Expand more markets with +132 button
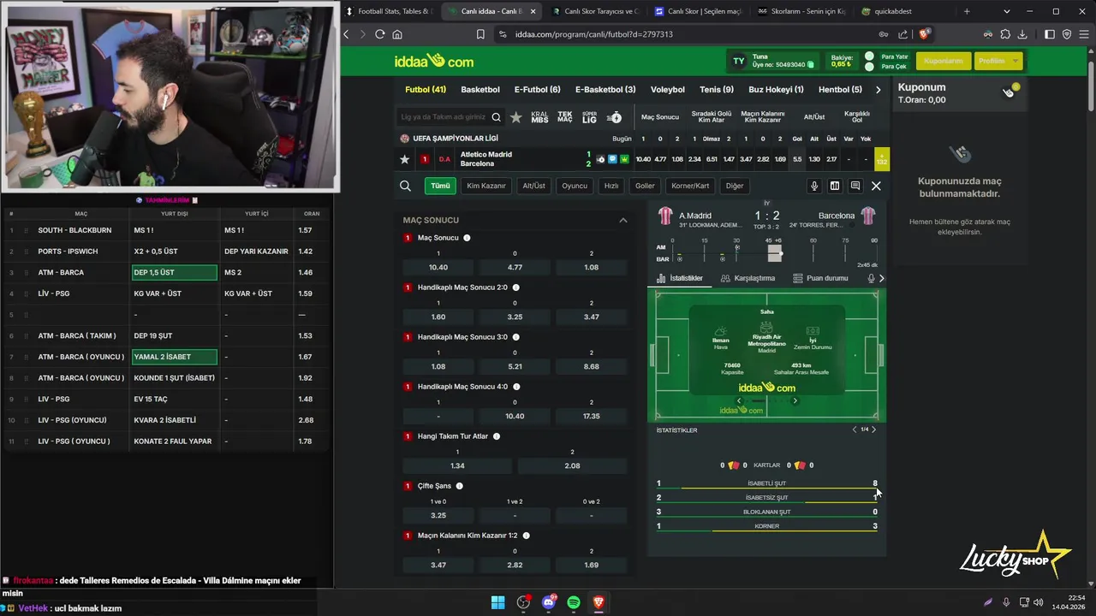1096x616 pixels. click(881, 159)
